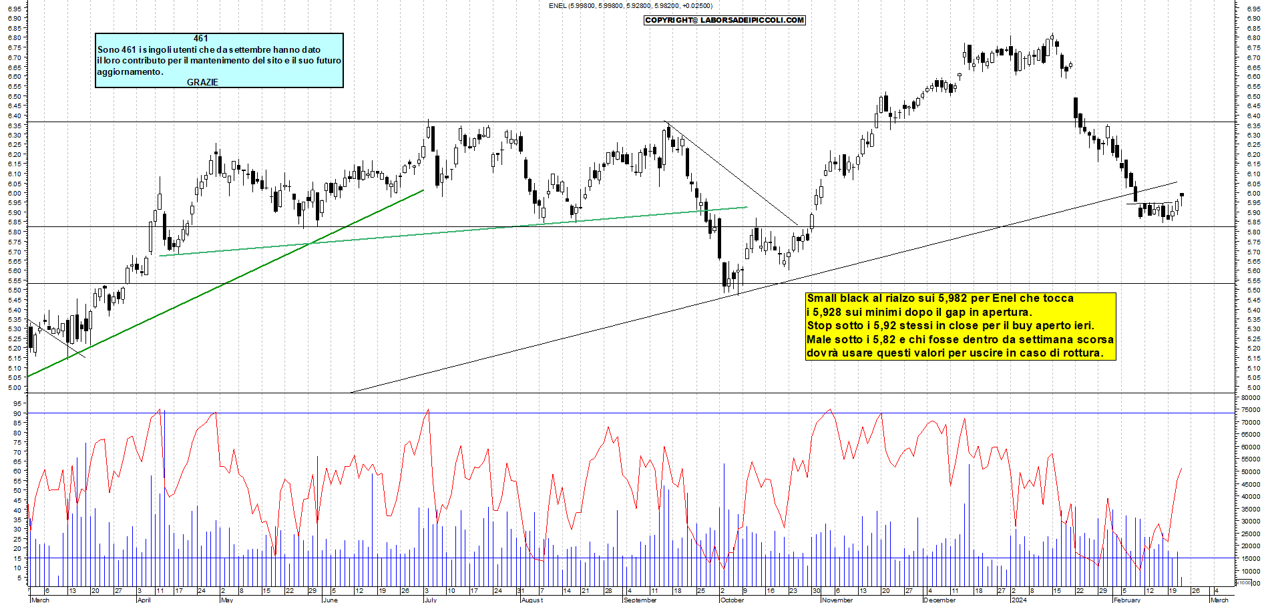Select the word 'aggiornamento.' in the cyan box
1262x603 pixels.
click(130, 71)
